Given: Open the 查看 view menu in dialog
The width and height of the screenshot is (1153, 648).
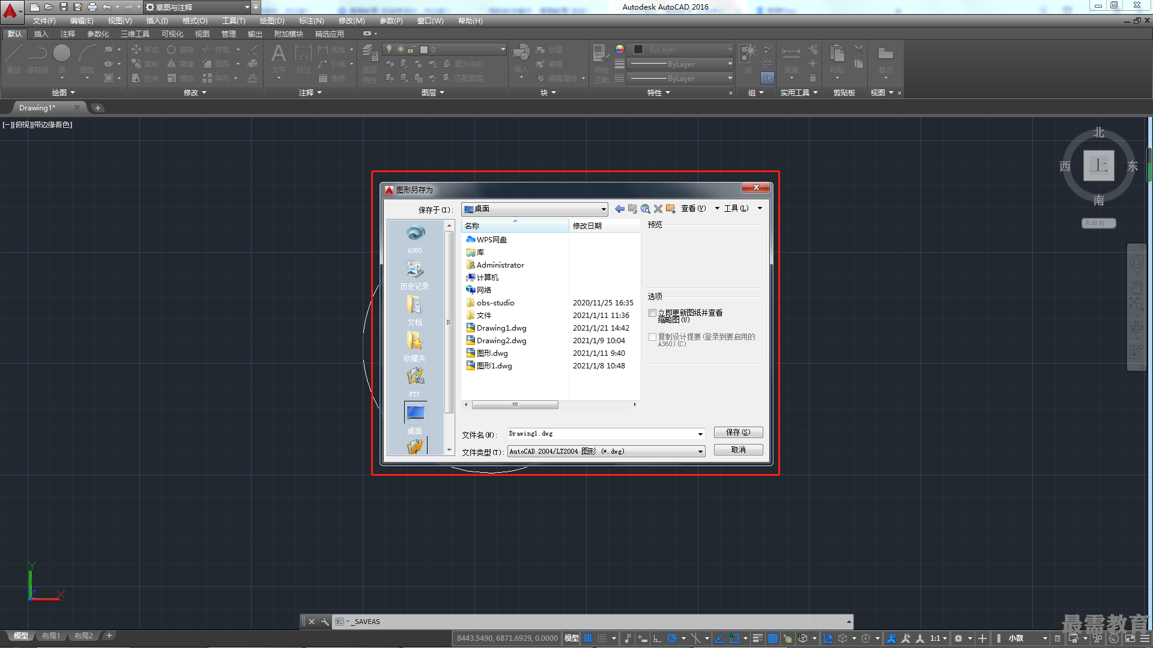Looking at the screenshot, I should [700, 209].
